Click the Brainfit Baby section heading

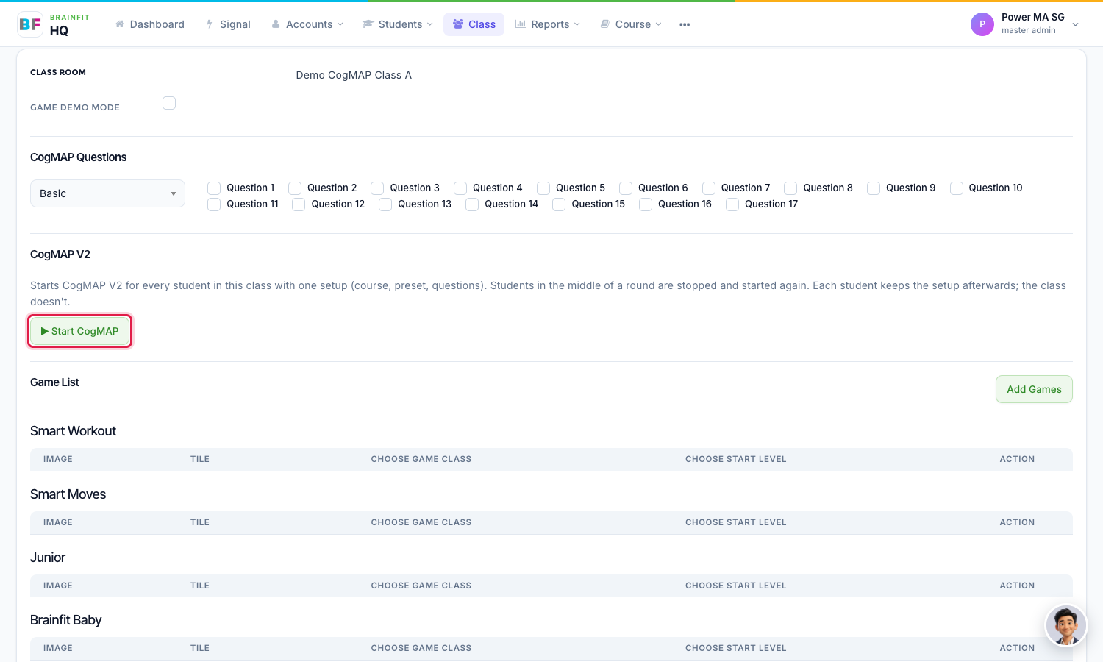tap(66, 620)
